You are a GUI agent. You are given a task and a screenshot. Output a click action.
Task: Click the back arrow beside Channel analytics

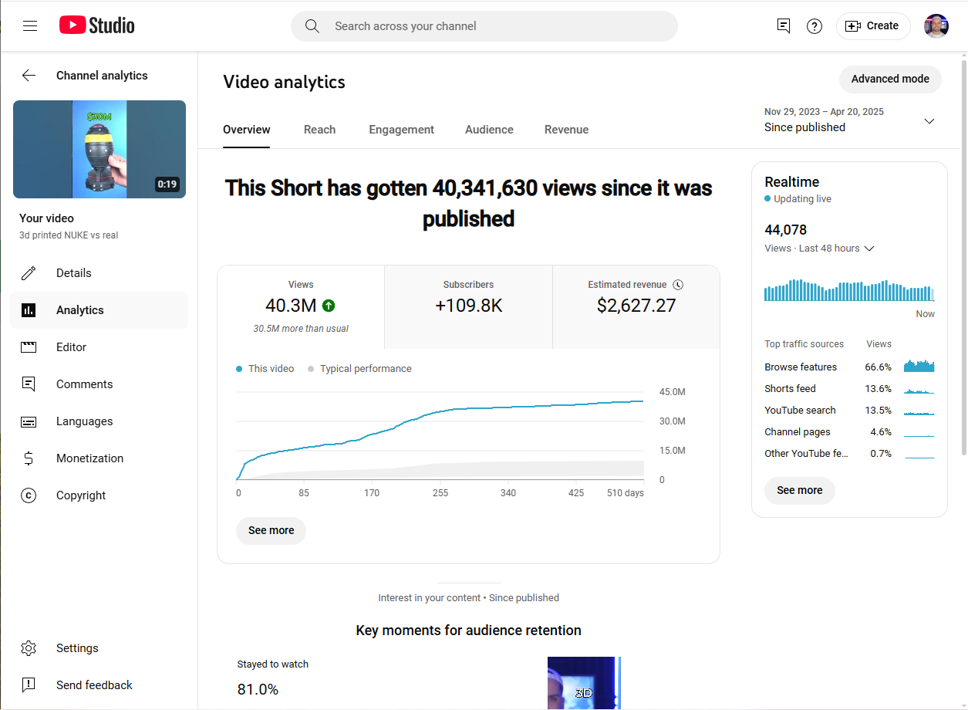click(29, 76)
